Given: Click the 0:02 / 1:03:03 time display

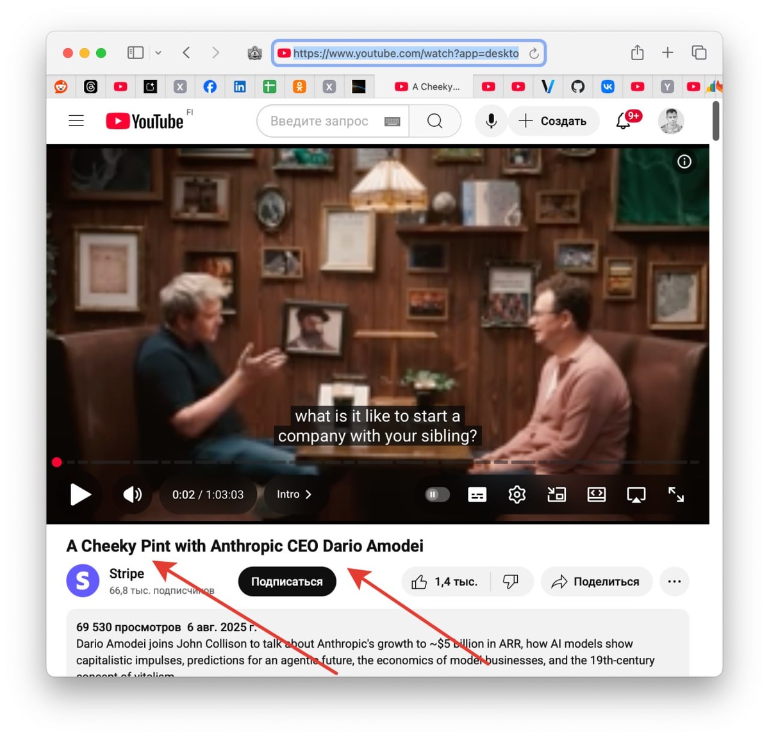Looking at the screenshot, I should coord(208,495).
